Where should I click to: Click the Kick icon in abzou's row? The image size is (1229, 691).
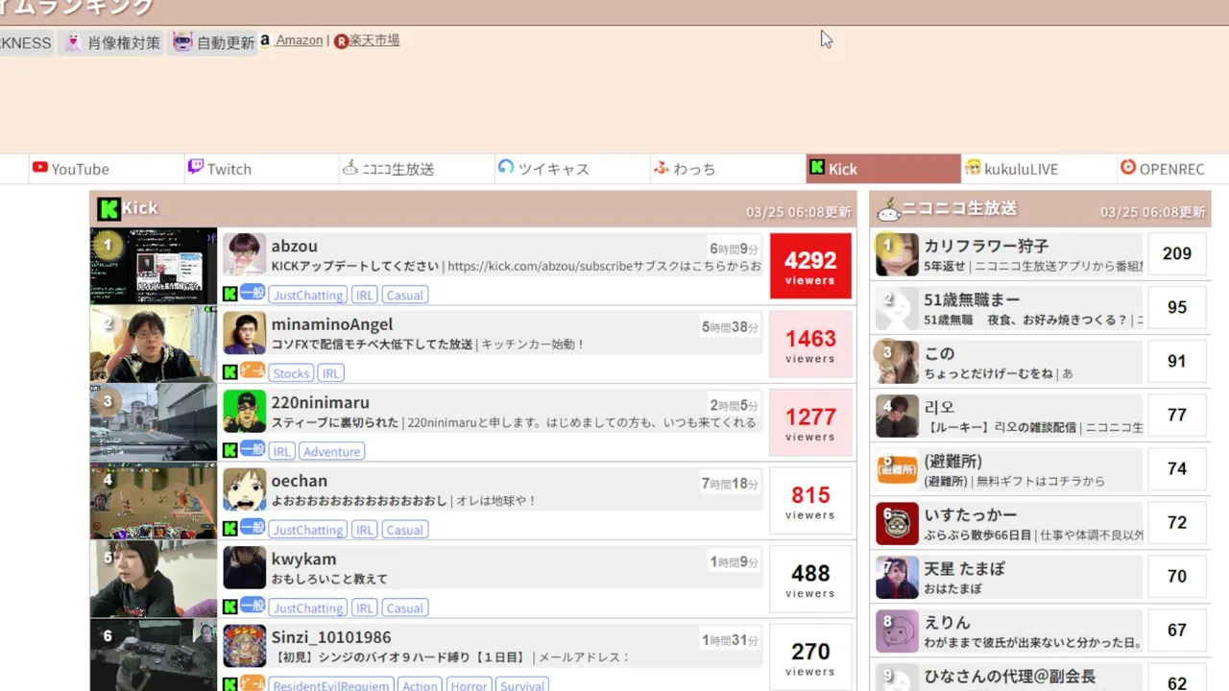(230, 295)
